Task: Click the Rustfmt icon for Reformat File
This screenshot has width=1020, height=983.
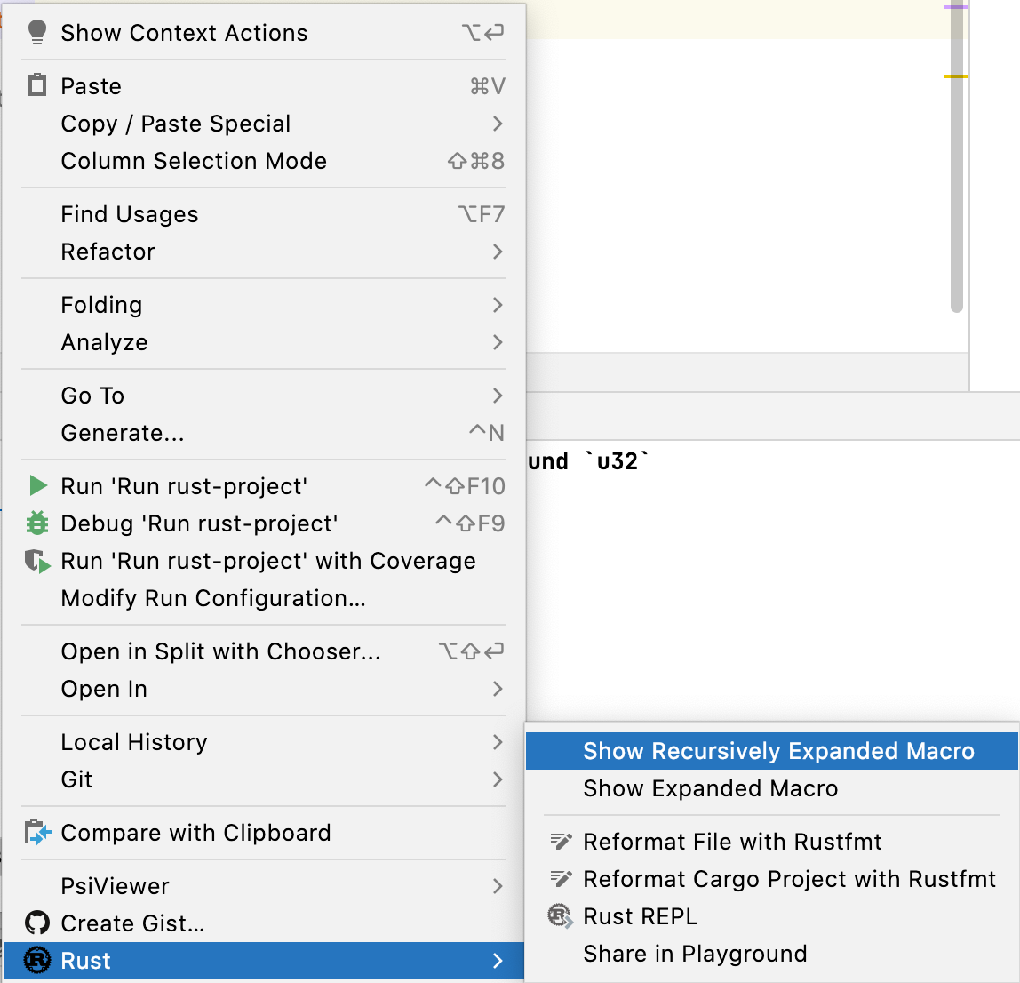Action: [x=561, y=841]
